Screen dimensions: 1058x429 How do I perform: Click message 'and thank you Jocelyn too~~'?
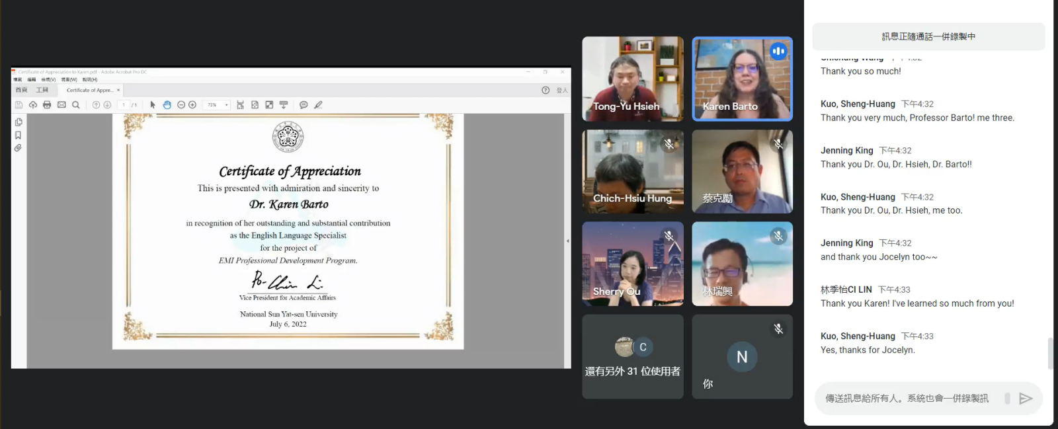coord(879,257)
